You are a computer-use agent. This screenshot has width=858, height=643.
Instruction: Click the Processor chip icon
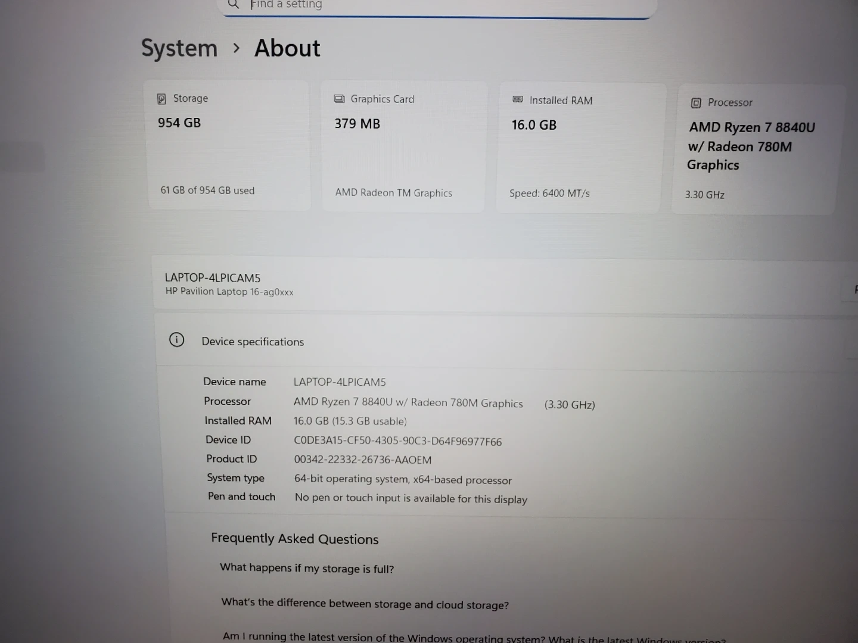click(x=695, y=103)
